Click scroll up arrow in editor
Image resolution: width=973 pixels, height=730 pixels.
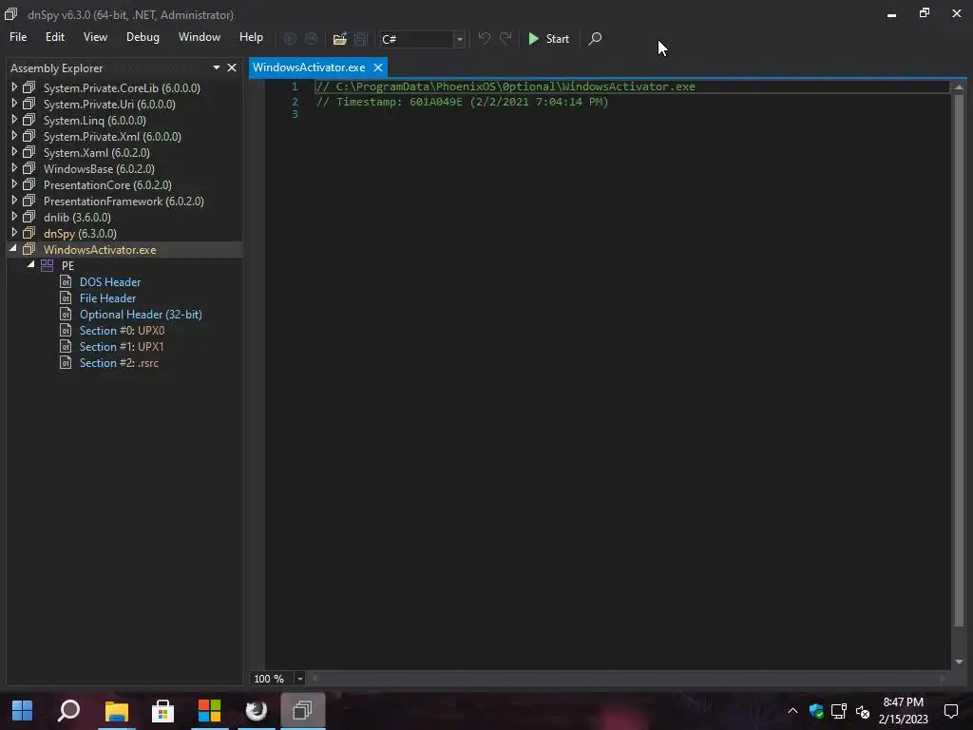click(x=959, y=87)
